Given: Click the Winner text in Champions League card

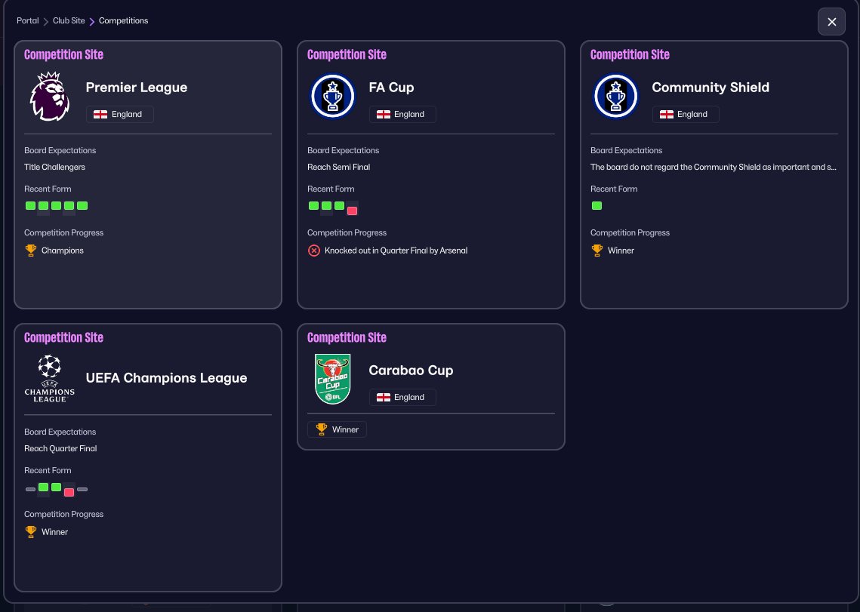Looking at the screenshot, I should (55, 532).
